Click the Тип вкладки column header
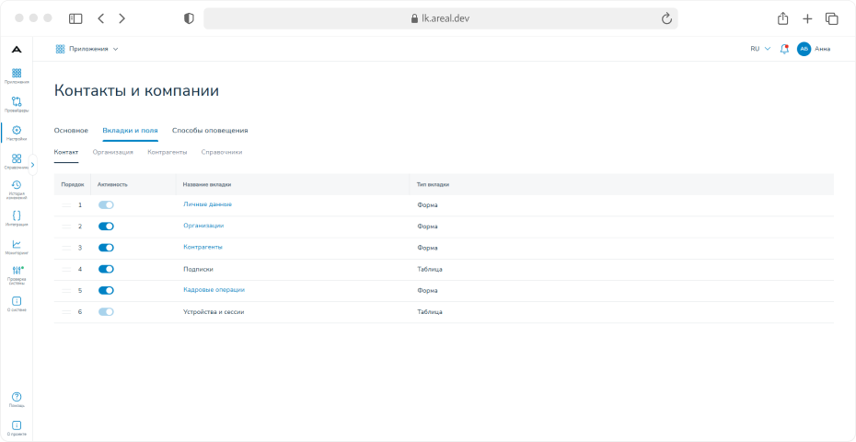Screen dimensions: 856x442 [434, 185]
